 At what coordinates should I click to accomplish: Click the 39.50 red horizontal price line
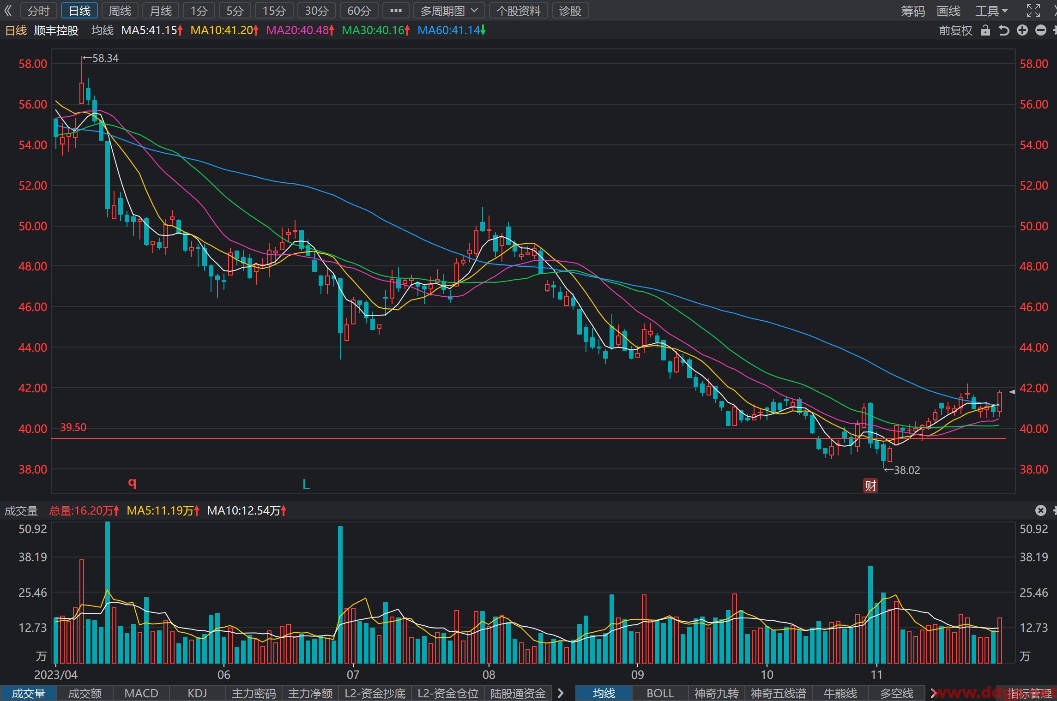[528, 438]
